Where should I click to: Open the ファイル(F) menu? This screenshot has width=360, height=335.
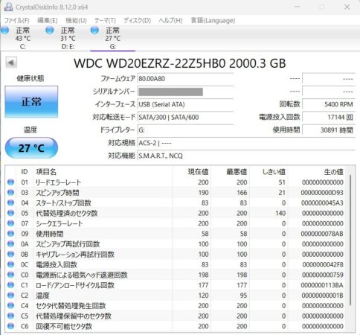[16, 20]
